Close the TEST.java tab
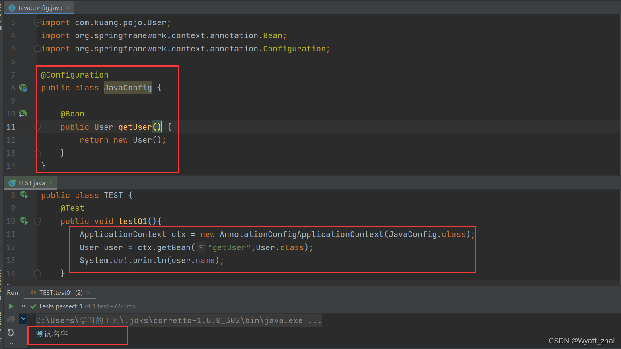This screenshot has height=349, width=621. coord(51,183)
